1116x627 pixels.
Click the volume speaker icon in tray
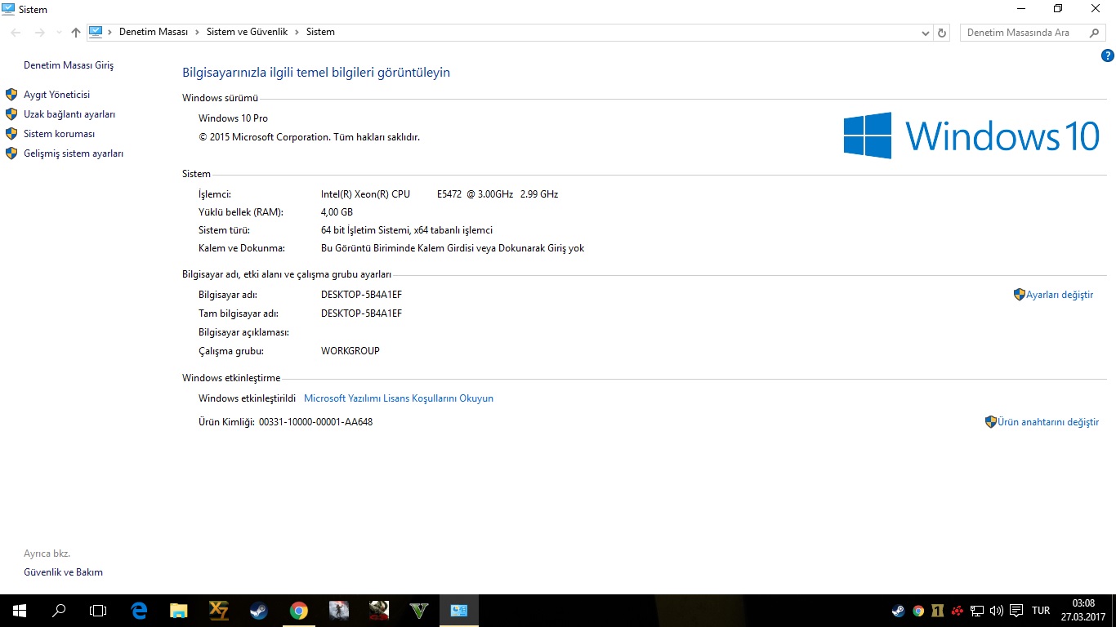(x=996, y=611)
